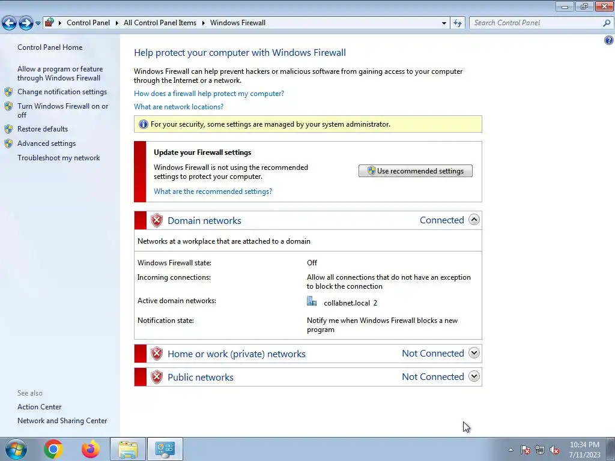Image resolution: width=615 pixels, height=461 pixels.
Task: Click shield icon beside Restore defaults
Action: click(x=8, y=129)
